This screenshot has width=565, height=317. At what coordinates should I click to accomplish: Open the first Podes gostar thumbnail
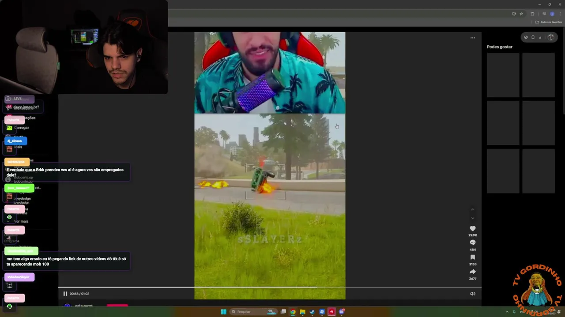point(503,75)
